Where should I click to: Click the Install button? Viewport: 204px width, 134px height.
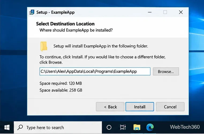pyautogui.click(x=139, y=107)
